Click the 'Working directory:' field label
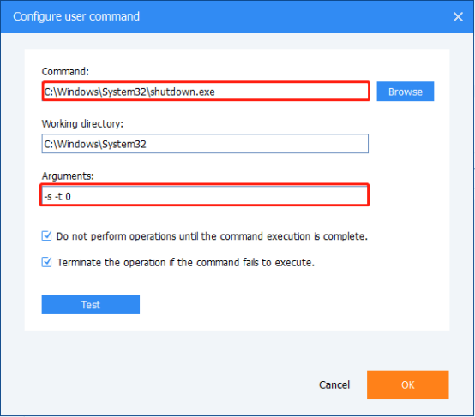 82,124
